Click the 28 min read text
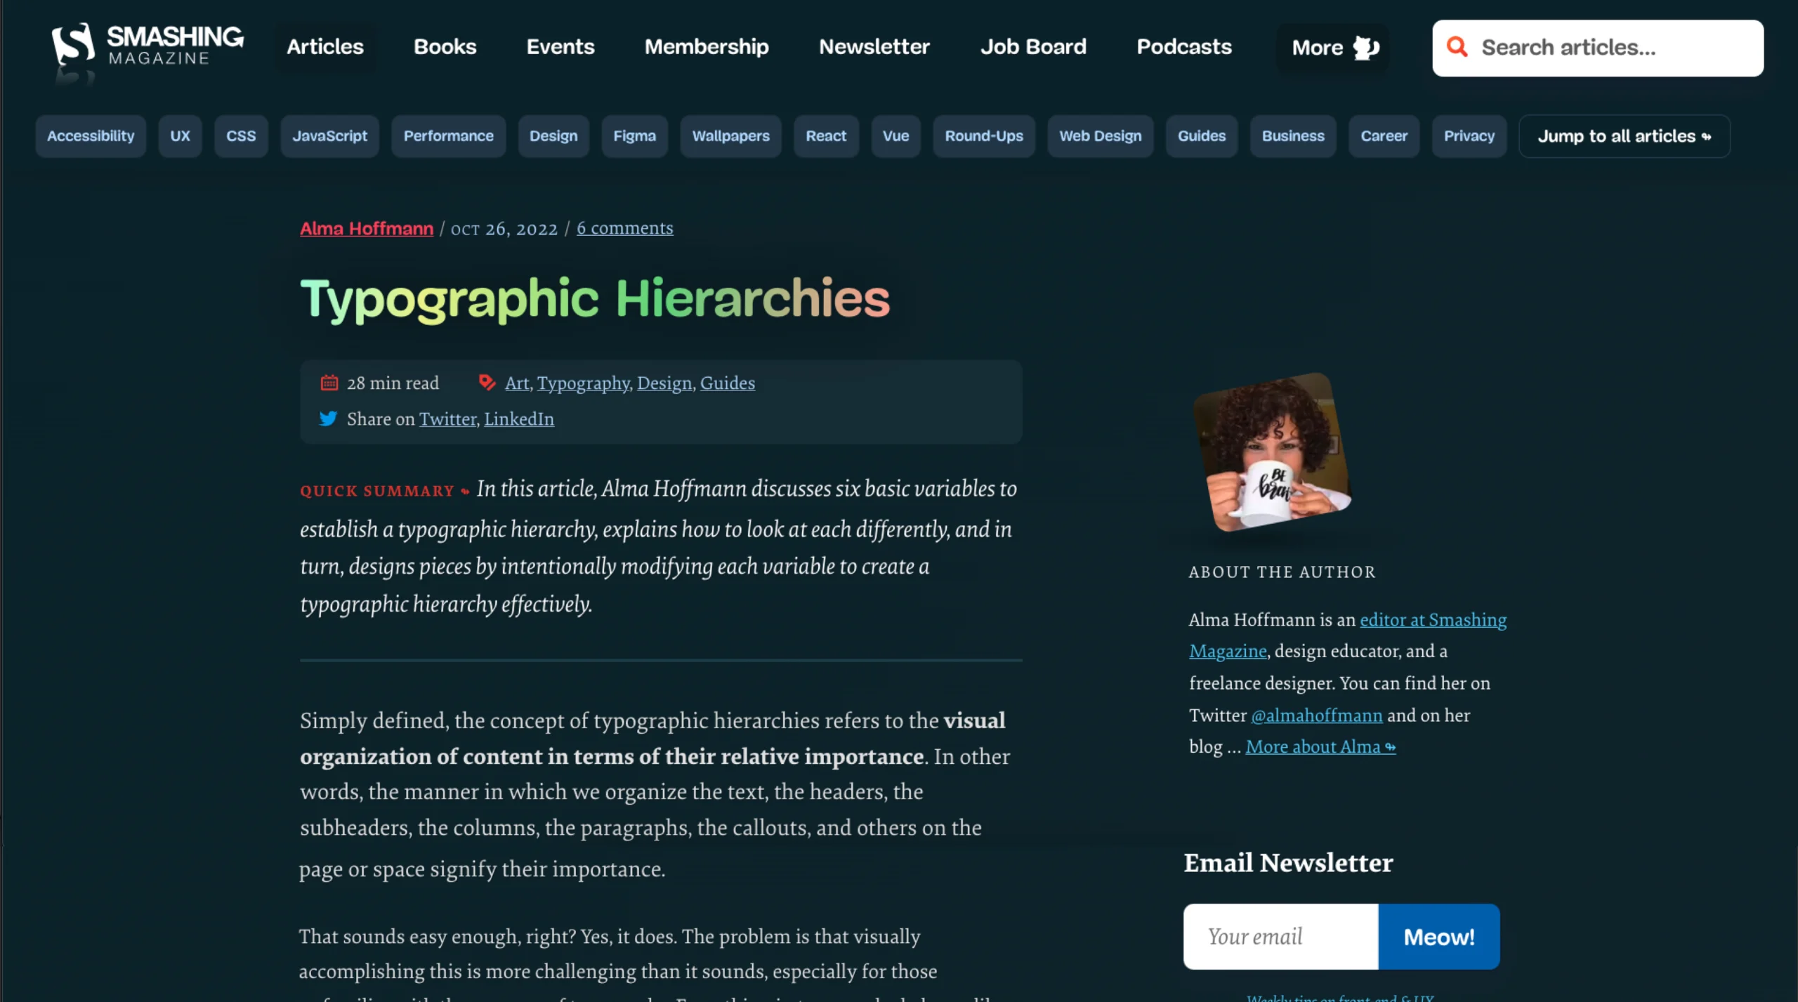1798x1002 pixels. [393, 383]
